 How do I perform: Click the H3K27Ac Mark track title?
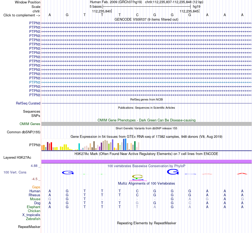pyautogui.click(x=146, y=154)
